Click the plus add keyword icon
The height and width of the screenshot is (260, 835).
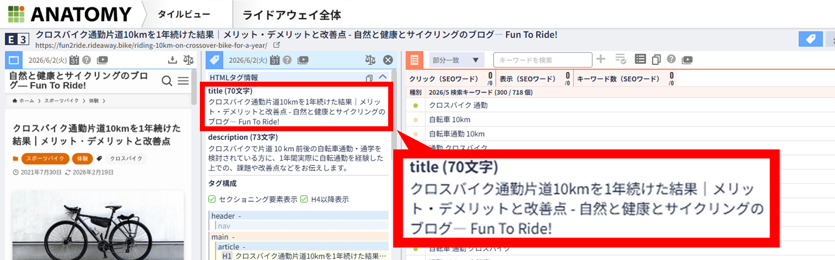point(601,59)
